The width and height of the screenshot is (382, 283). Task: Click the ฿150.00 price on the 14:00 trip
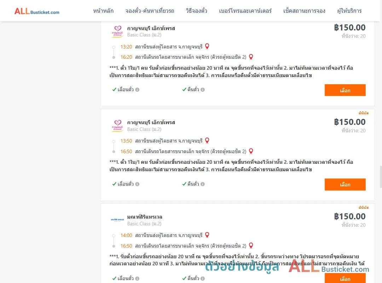tap(350, 216)
